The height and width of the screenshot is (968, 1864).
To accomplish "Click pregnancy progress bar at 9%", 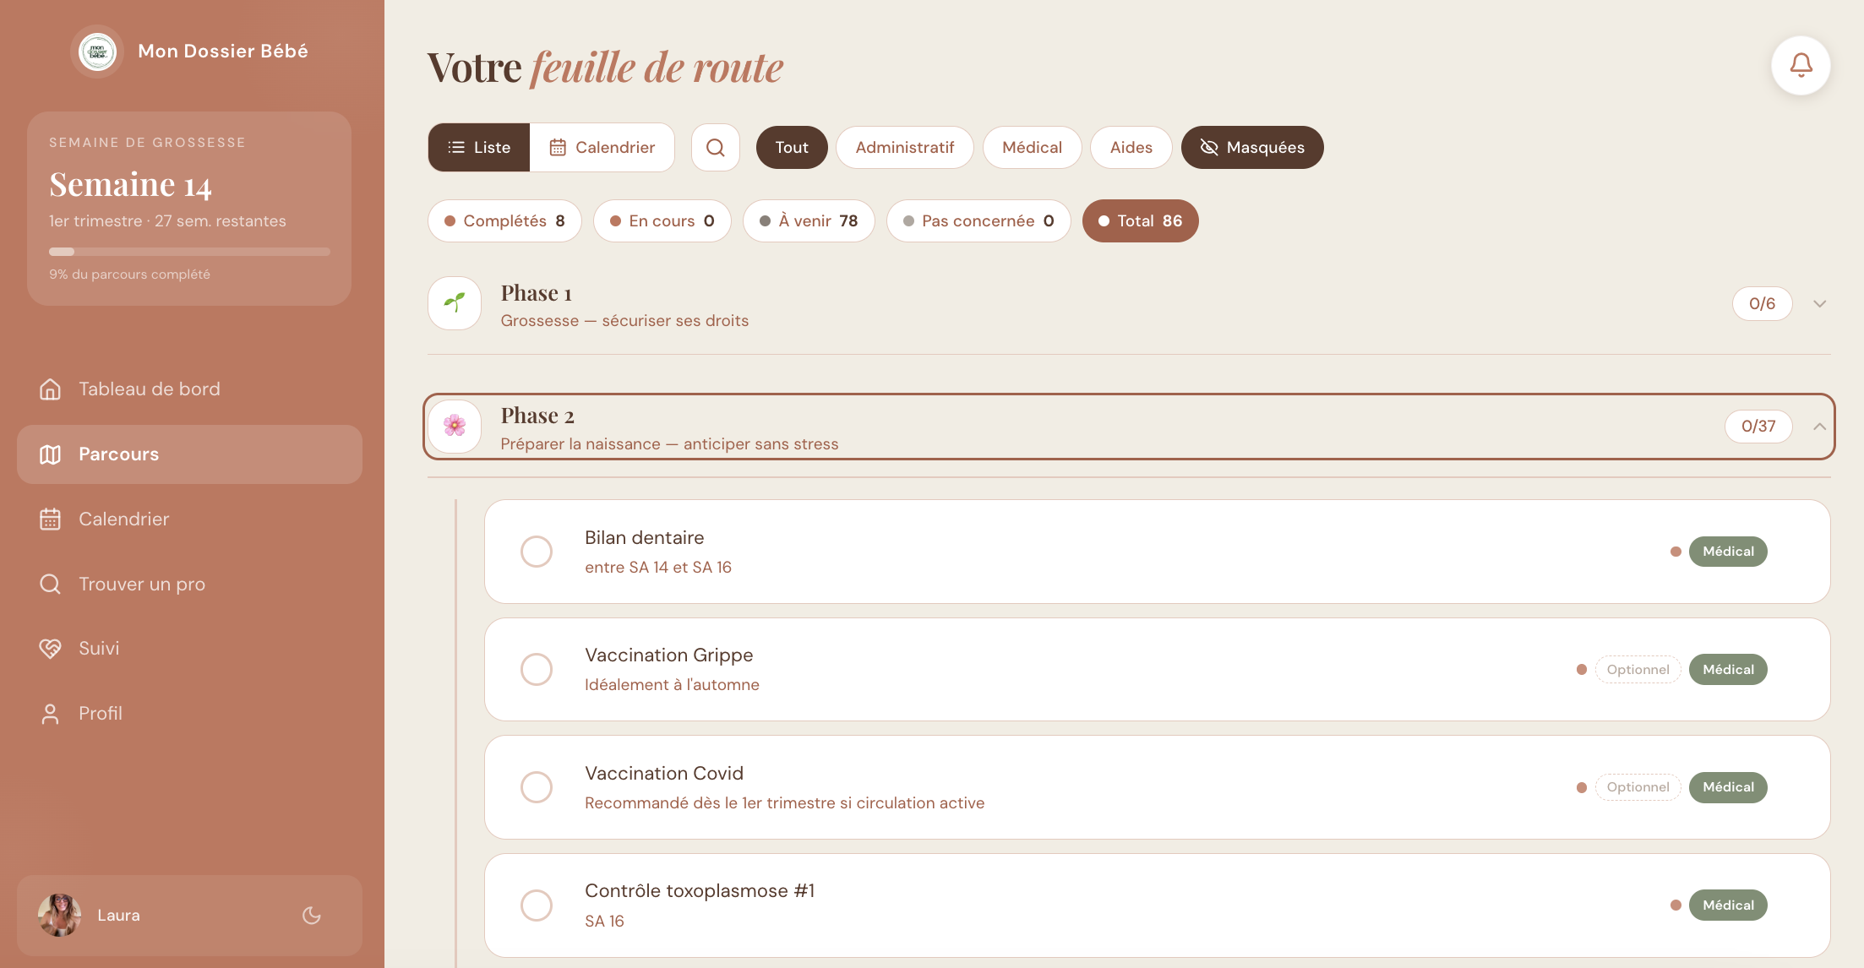I will [189, 252].
